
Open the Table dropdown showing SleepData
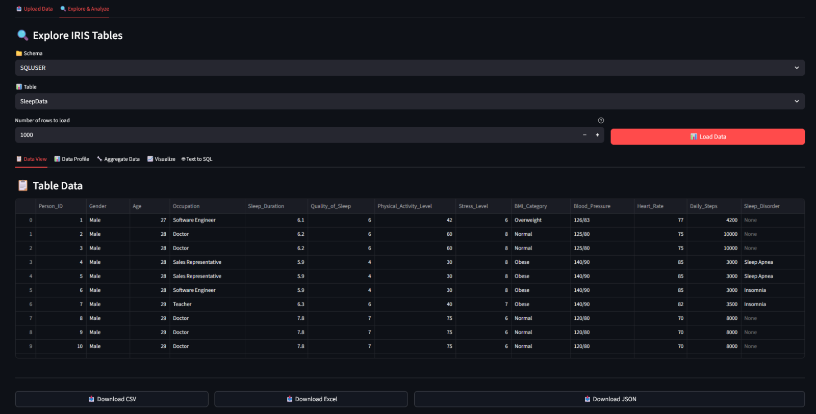410,101
